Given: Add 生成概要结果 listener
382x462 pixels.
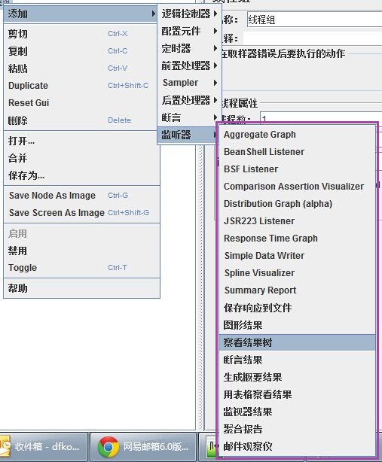Looking at the screenshot, I should (x=297, y=377).
